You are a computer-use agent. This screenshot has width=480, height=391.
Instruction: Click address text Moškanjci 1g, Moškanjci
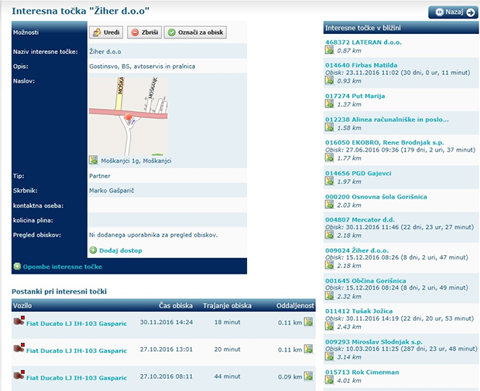136,161
